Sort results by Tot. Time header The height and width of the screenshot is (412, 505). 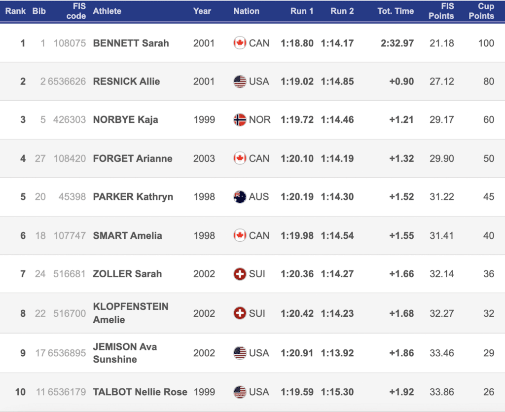click(x=396, y=11)
